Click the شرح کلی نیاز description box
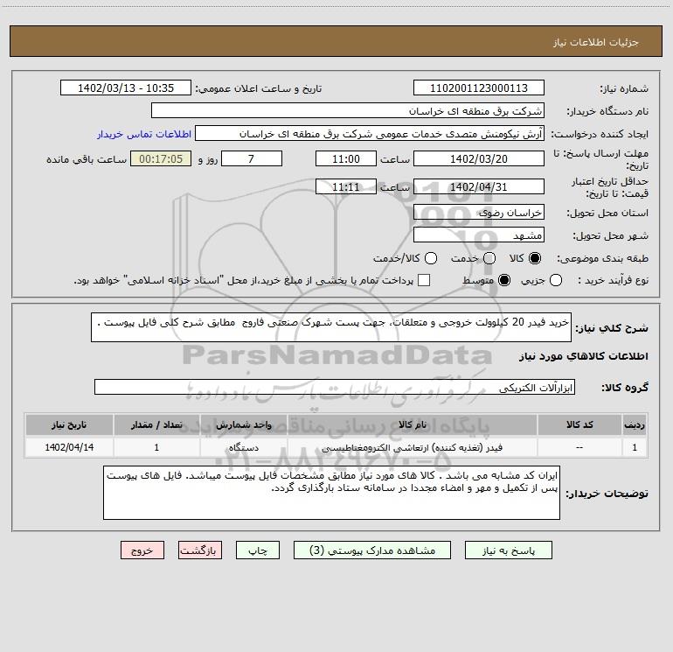673x652 pixels. click(331, 327)
